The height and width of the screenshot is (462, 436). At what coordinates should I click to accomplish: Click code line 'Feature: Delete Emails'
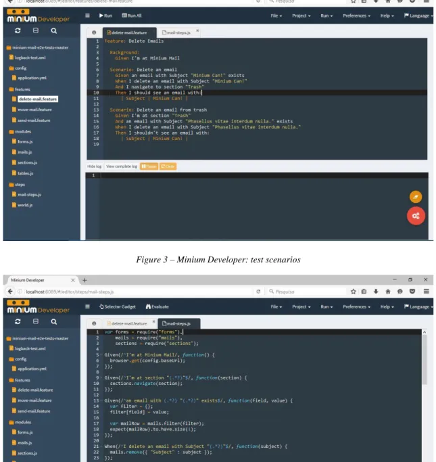tap(134, 41)
